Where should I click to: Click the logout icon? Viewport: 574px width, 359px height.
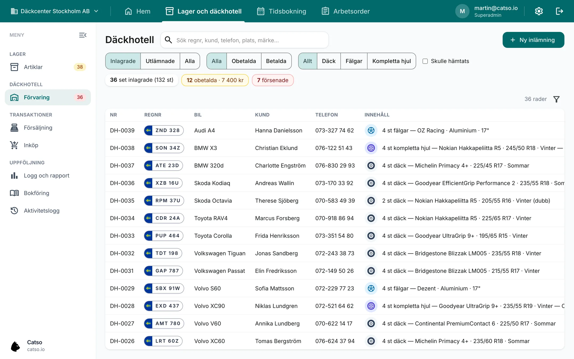559,11
